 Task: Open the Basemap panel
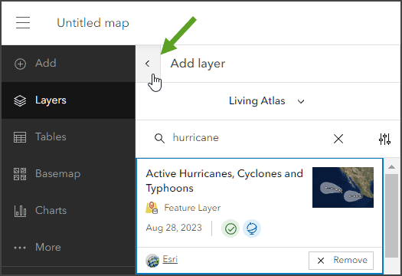tap(68, 174)
